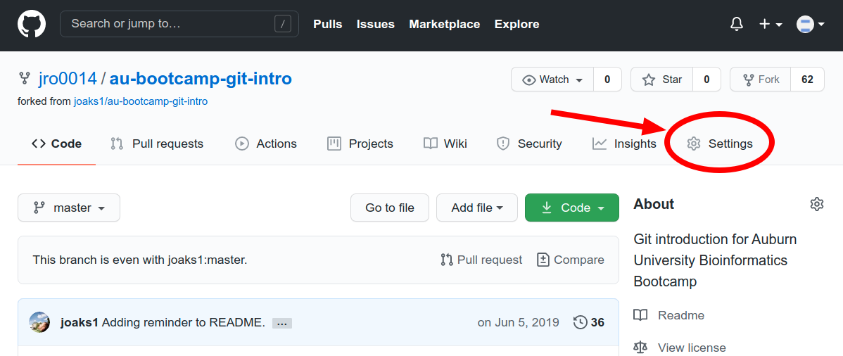The image size is (843, 356).
Task: Open the jro0014 owner link
Action: [68, 79]
